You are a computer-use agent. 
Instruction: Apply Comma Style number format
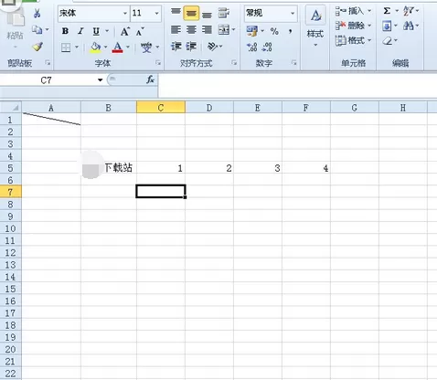pyautogui.click(x=290, y=31)
